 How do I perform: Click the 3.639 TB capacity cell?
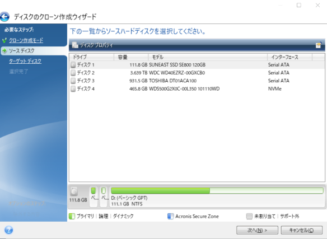coord(139,73)
